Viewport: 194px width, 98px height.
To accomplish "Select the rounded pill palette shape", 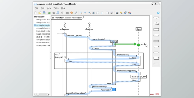I will [x=156, y=53].
